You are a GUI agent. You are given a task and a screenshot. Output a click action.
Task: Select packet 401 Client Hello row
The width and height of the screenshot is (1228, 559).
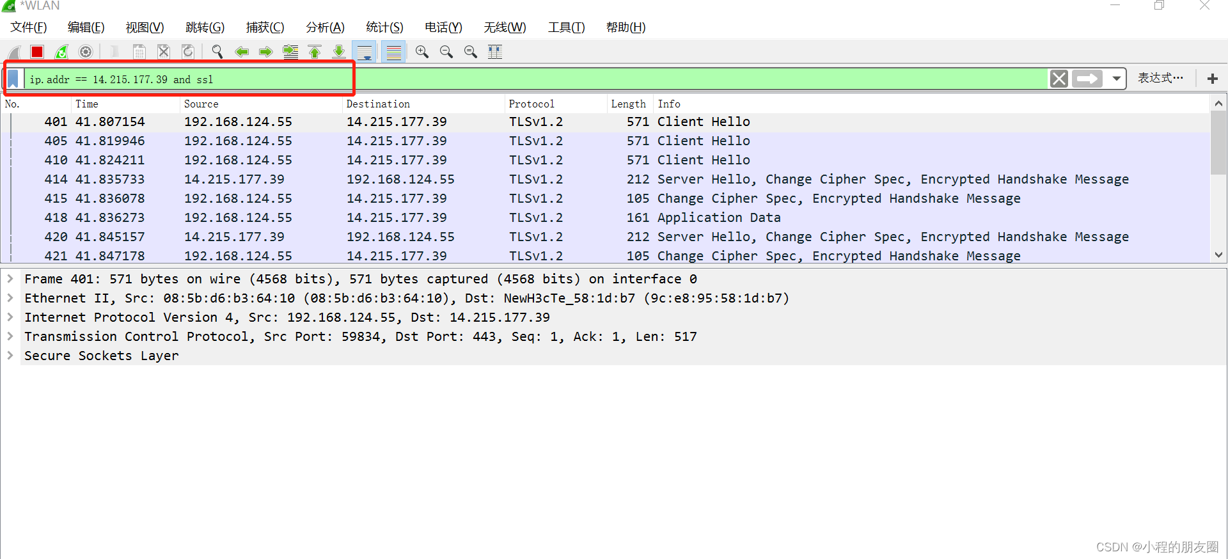tap(605, 122)
